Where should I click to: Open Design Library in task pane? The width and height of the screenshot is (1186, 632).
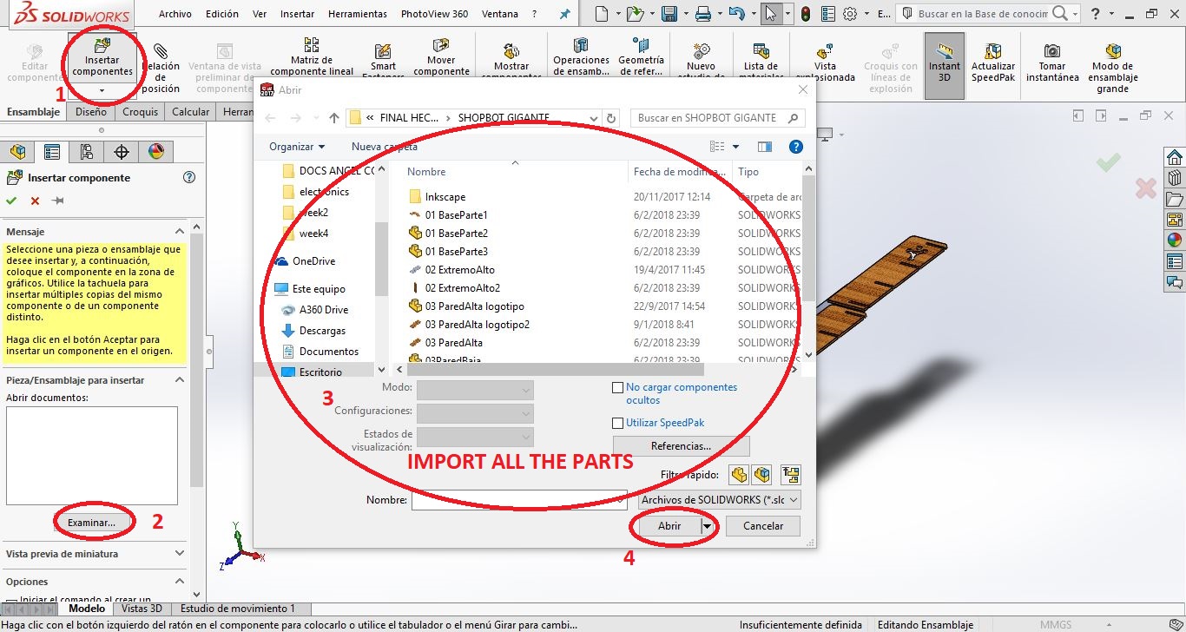(1175, 178)
